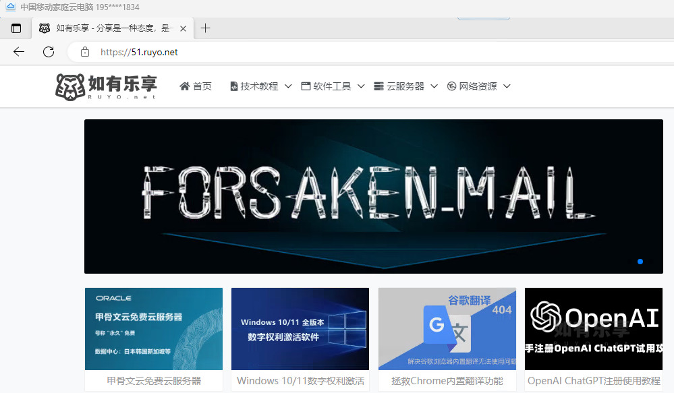Click the blue carousel indicator dot
The height and width of the screenshot is (393, 674).
[640, 262]
